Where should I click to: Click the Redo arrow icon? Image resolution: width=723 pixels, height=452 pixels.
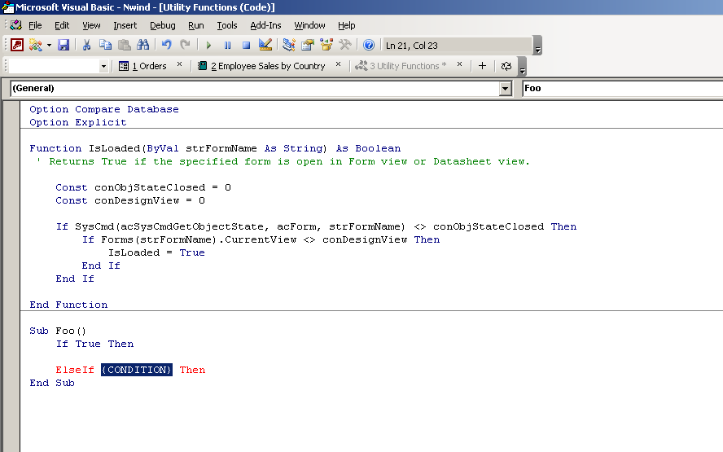pyautogui.click(x=185, y=45)
